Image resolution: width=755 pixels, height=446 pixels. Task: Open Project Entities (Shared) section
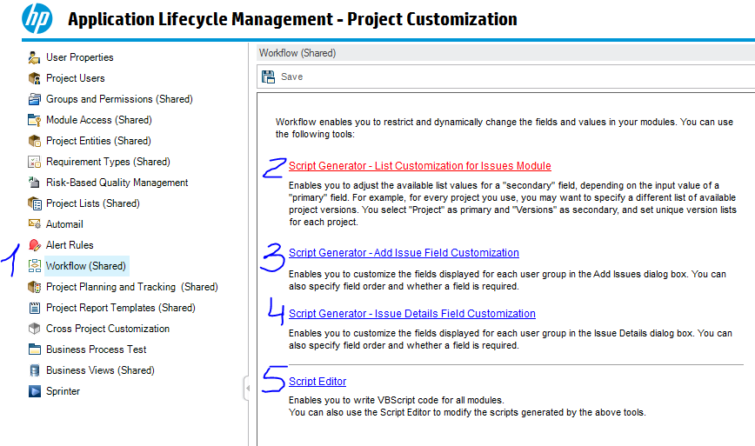tap(97, 141)
